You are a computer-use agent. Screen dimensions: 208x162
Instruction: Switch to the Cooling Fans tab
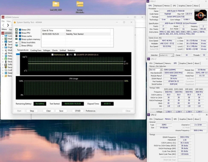(36, 50)
